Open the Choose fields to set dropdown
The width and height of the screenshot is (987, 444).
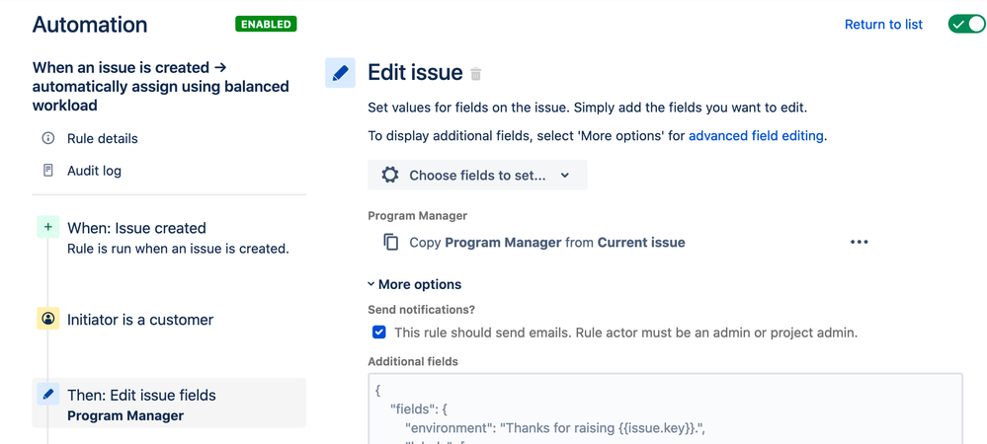pyautogui.click(x=477, y=175)
